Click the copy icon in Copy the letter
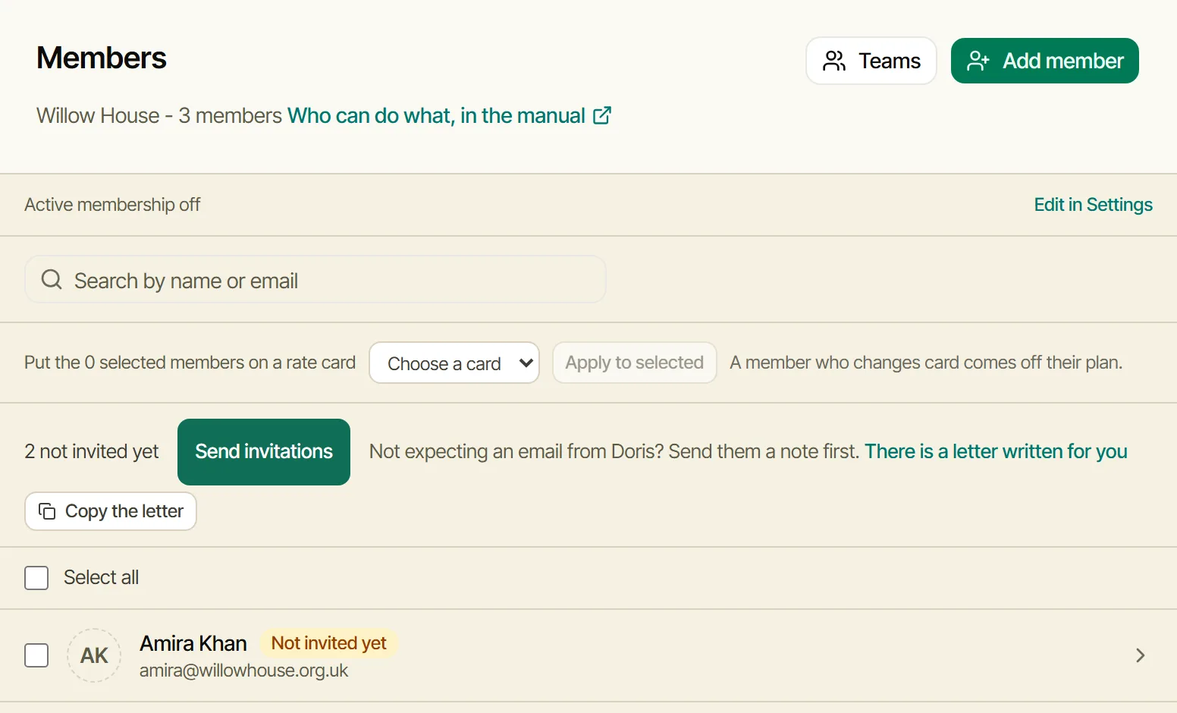 point(47,511)
